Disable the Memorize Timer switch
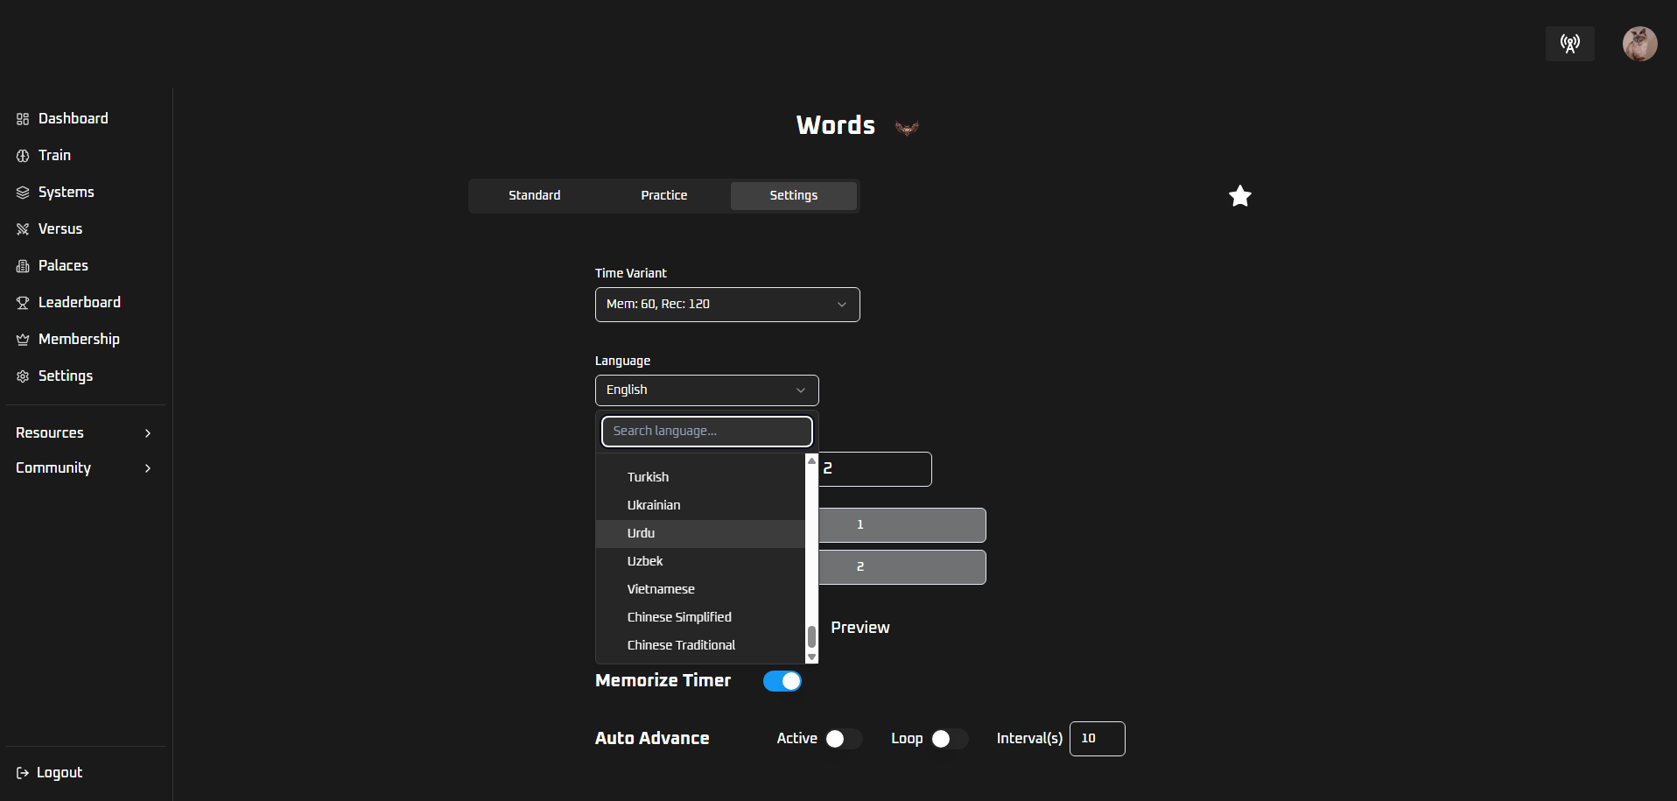Image resolution: width=1677 pixels, height=801 pixels. pyautogui.click(x=782, y=681)
